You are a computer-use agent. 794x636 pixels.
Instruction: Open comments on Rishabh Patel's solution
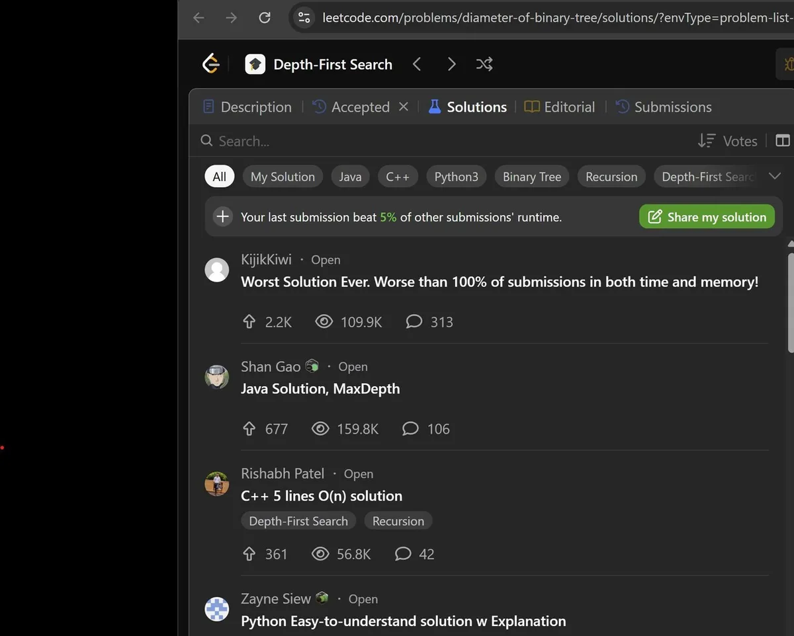[403, 554]
